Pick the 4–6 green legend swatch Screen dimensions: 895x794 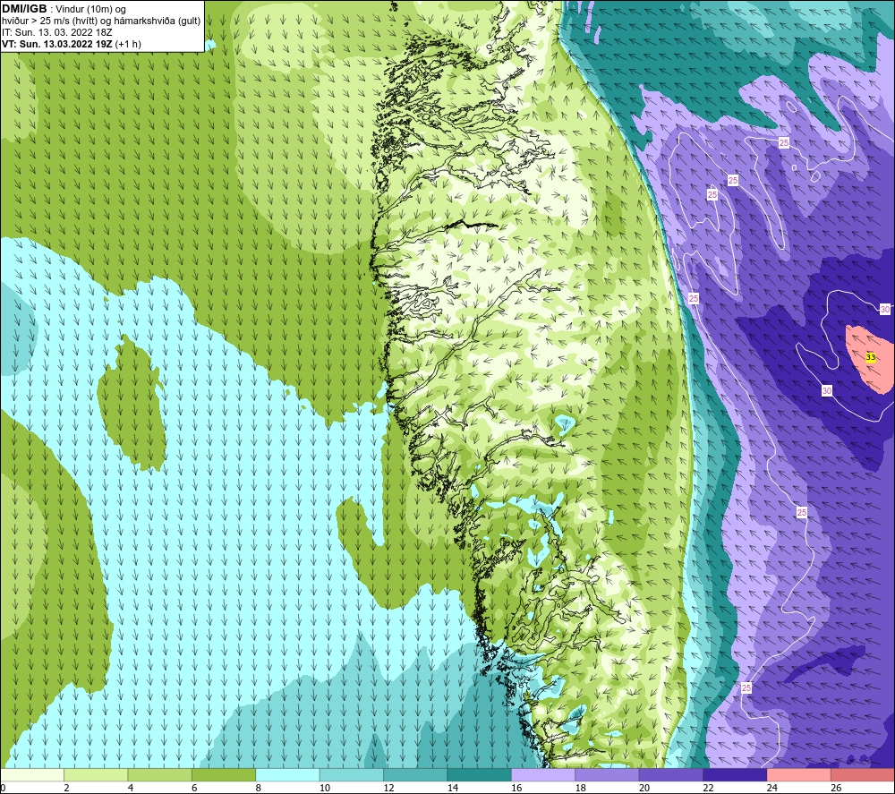pyautogui.click(x=160, y=774)
